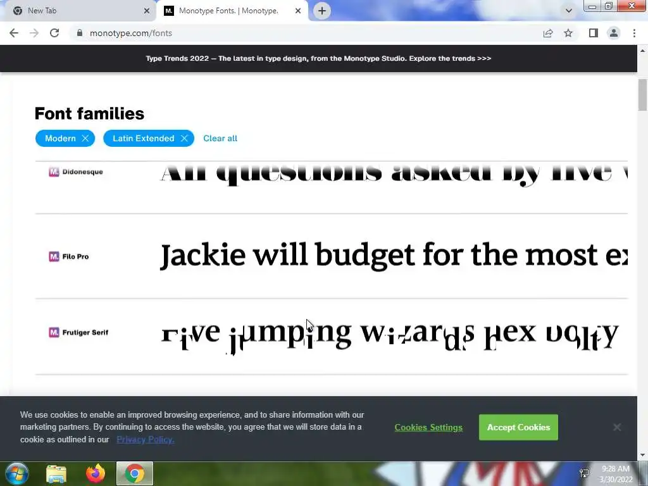Launch Firefox from the taskbar
The width and height of the screenshot is (648, 486).
[x=96, y=474]
